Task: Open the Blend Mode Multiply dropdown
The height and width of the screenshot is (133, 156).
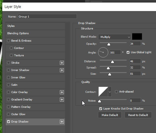Action: 114,37
